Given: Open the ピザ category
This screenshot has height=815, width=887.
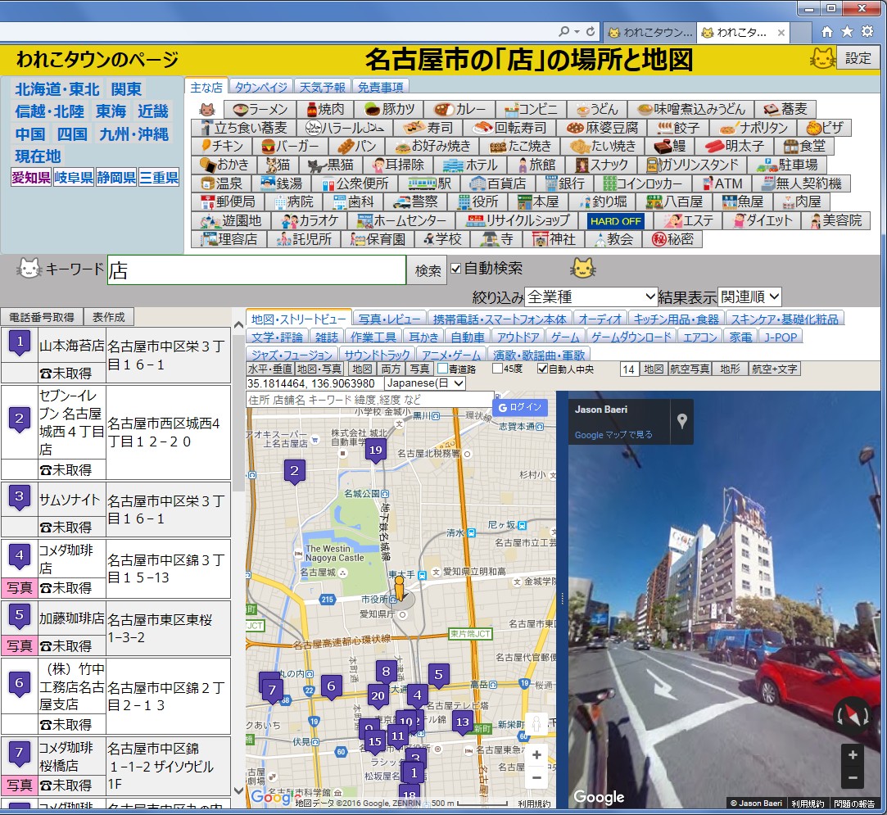Looking at the screenshot, I should click(x=825, y=128).
